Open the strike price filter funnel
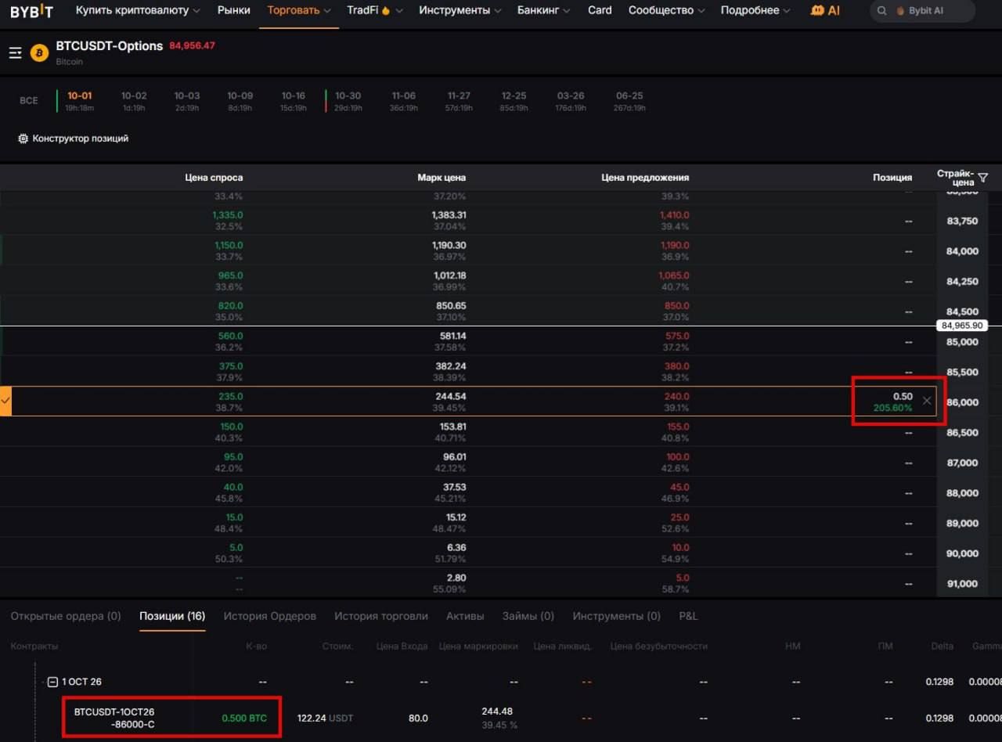This screenshot has height=742, width=1002. pyautogui.click(x=983, y=178)
